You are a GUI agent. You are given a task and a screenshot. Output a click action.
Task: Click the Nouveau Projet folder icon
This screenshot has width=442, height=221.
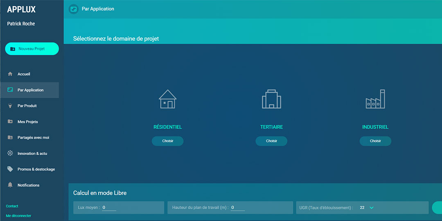pos(12,49)
